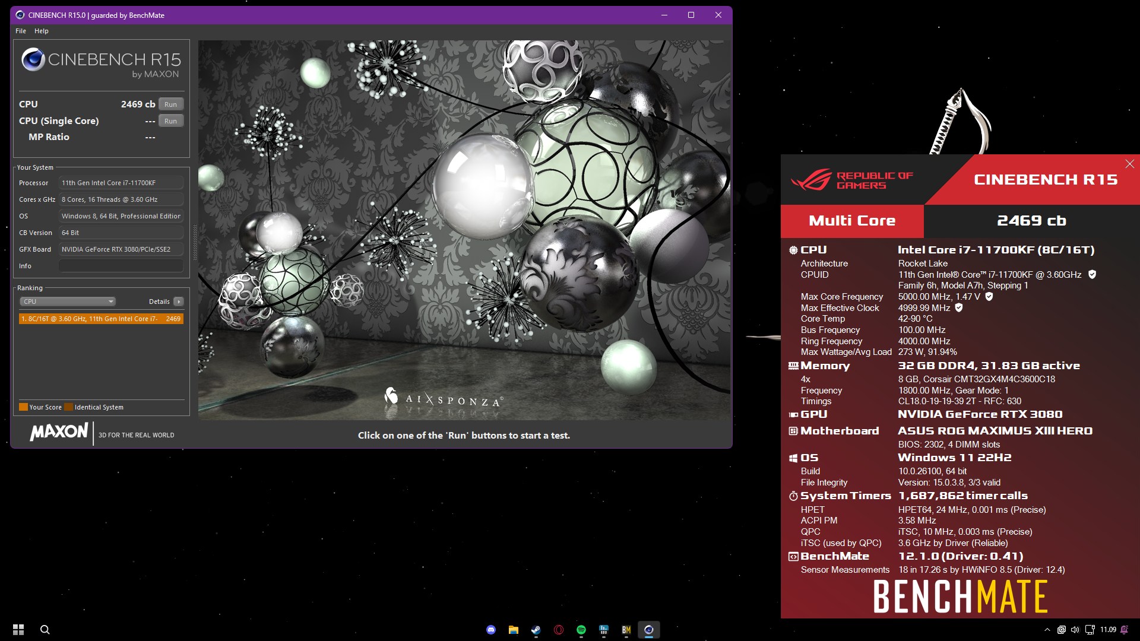Click the Identical System legend swatch

tap(68, 407)
